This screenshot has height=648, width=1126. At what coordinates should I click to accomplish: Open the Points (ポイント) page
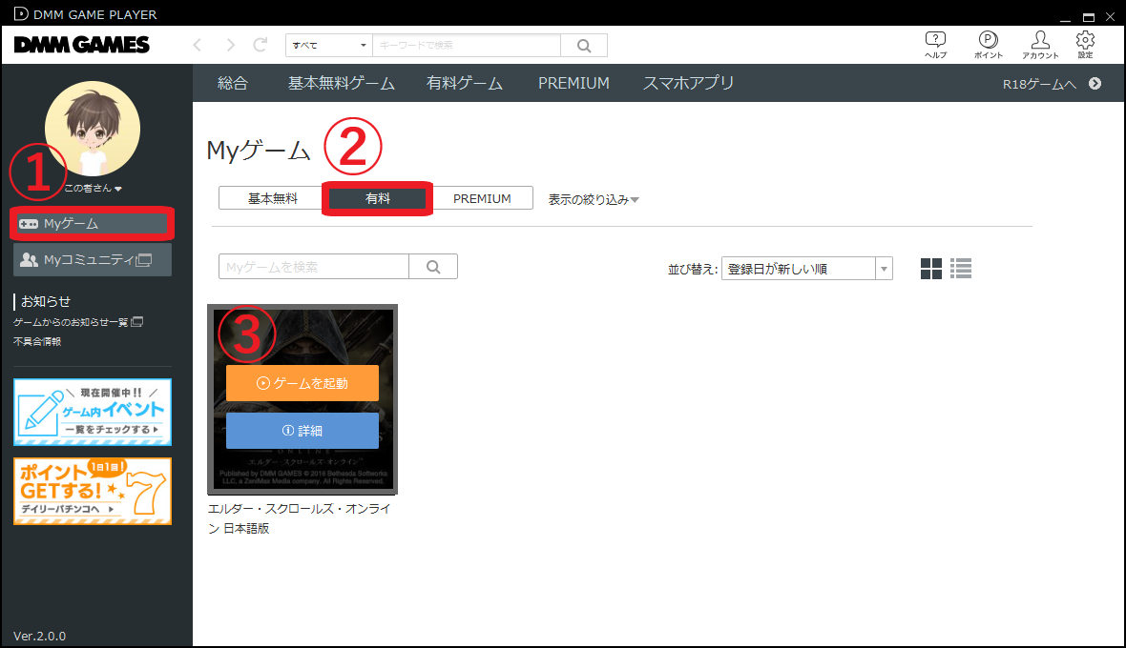(989, 45)
